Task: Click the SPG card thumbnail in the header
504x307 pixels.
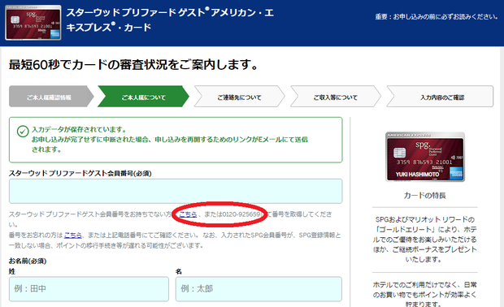Action: pos(33,23)
